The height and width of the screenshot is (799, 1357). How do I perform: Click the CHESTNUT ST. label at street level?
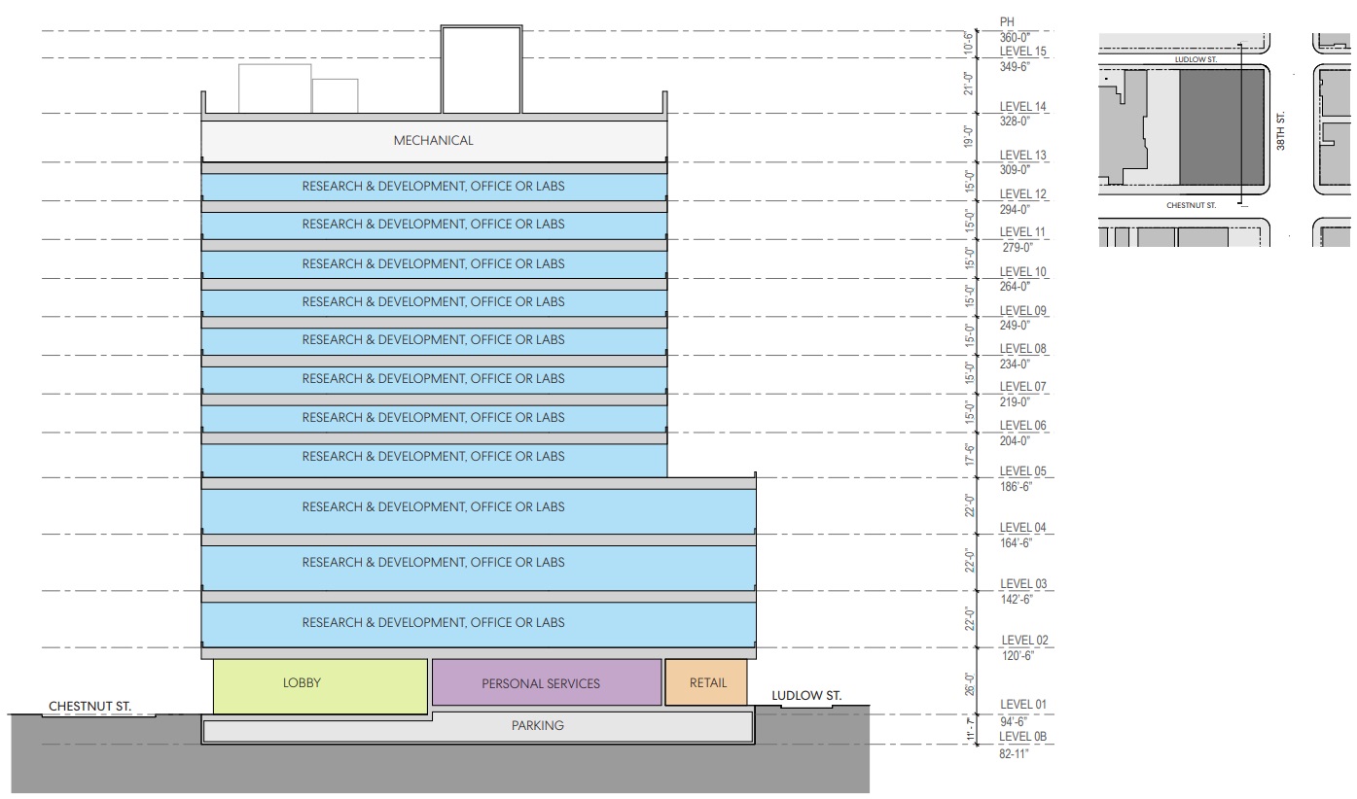coord(89,705)
